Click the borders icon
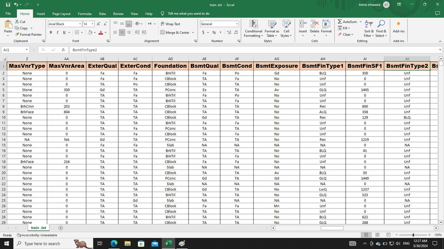This screenshot has height=249, width=444. pyautogui.click(x=77, y=32)
